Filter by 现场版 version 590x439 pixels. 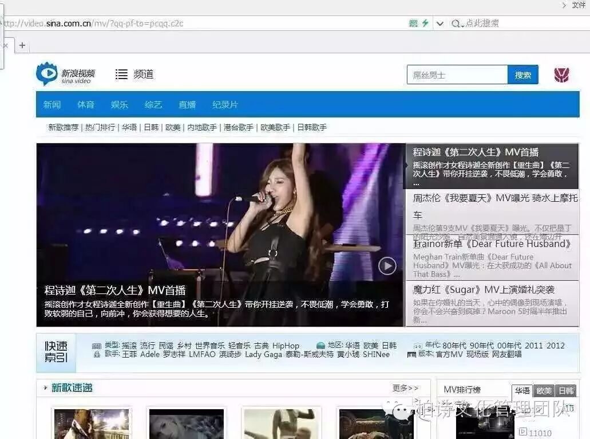[477, 354]
